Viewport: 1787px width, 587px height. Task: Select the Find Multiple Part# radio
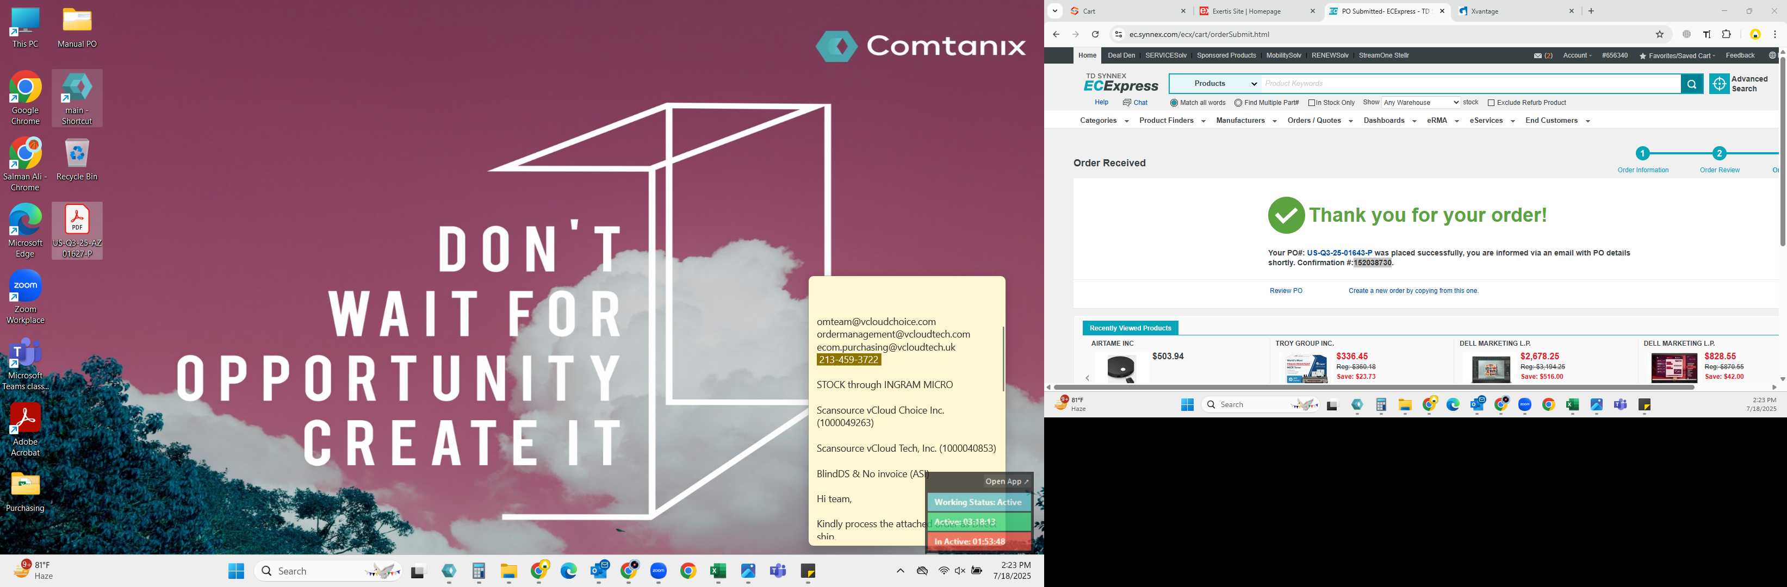1238,103
